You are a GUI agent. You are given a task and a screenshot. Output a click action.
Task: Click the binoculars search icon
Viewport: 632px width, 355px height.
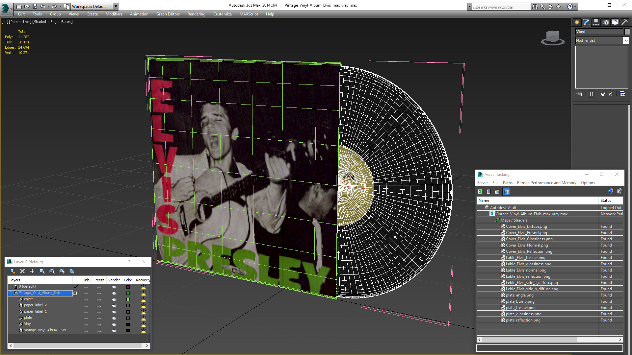tap(535, 7)
